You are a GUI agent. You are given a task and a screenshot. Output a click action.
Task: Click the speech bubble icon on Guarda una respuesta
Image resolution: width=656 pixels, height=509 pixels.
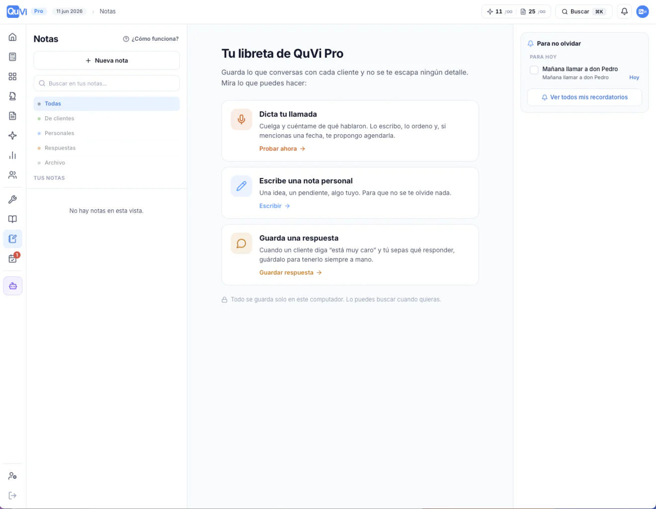[x=242, y=243]
